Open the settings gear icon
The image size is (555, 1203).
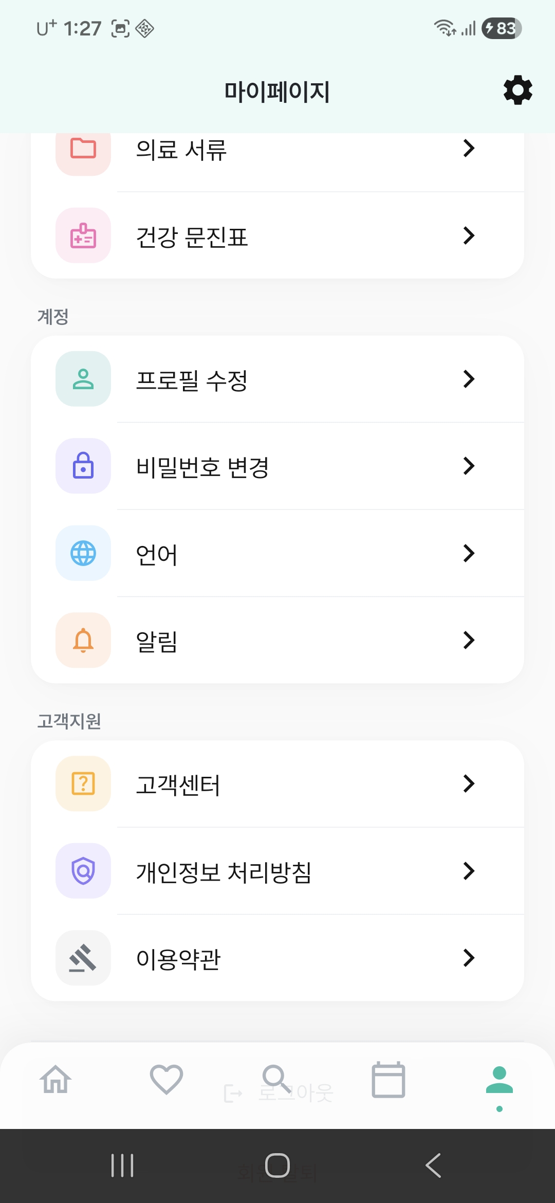[x=517, y=90]
